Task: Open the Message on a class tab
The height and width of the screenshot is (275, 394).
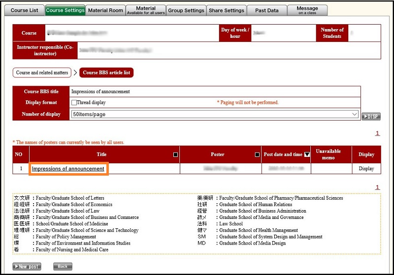Action: (x=307, y=10)
